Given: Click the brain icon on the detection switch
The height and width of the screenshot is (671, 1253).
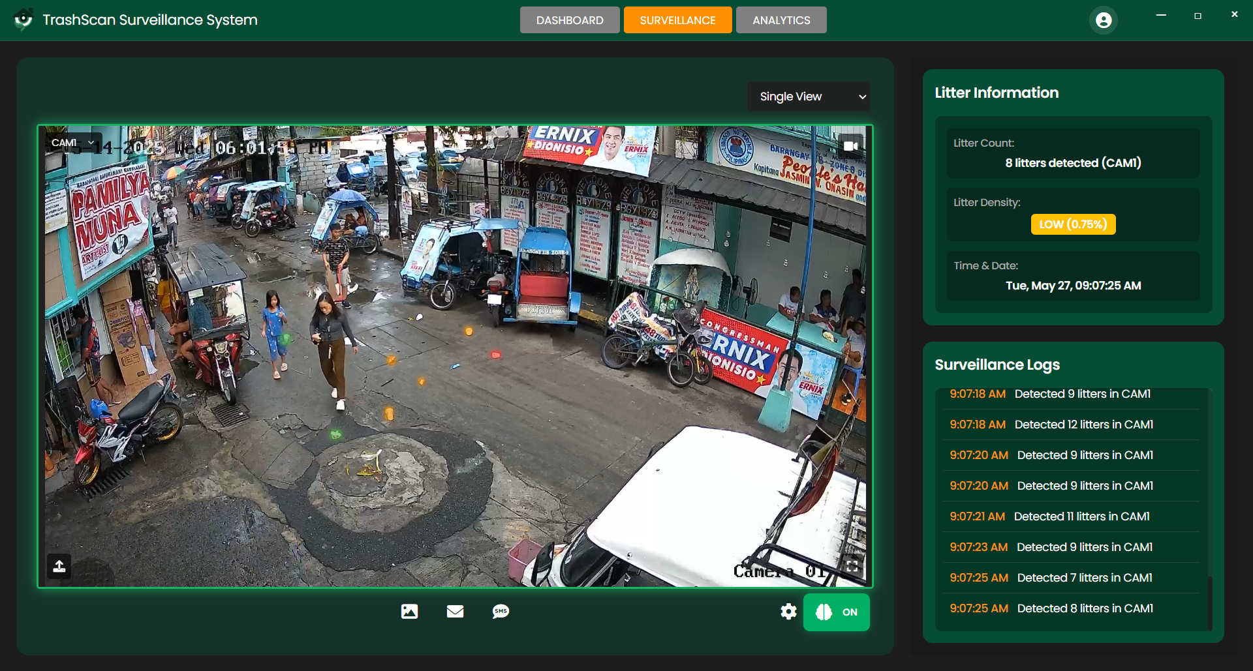Looking at the screenshot, I should tap(824, 612).
